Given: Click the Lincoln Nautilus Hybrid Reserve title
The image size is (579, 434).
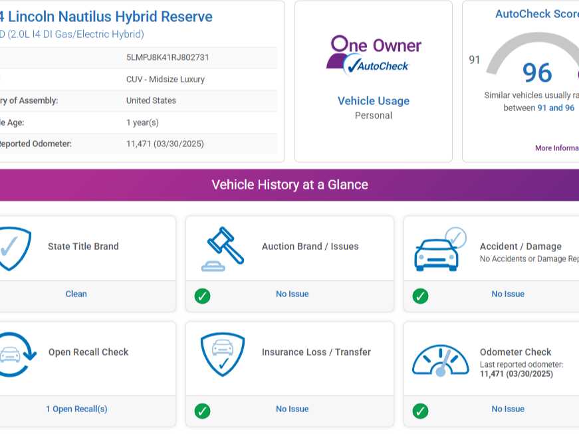Looking at the screenshot, I should pyautogui.click(x=106, y=17).
